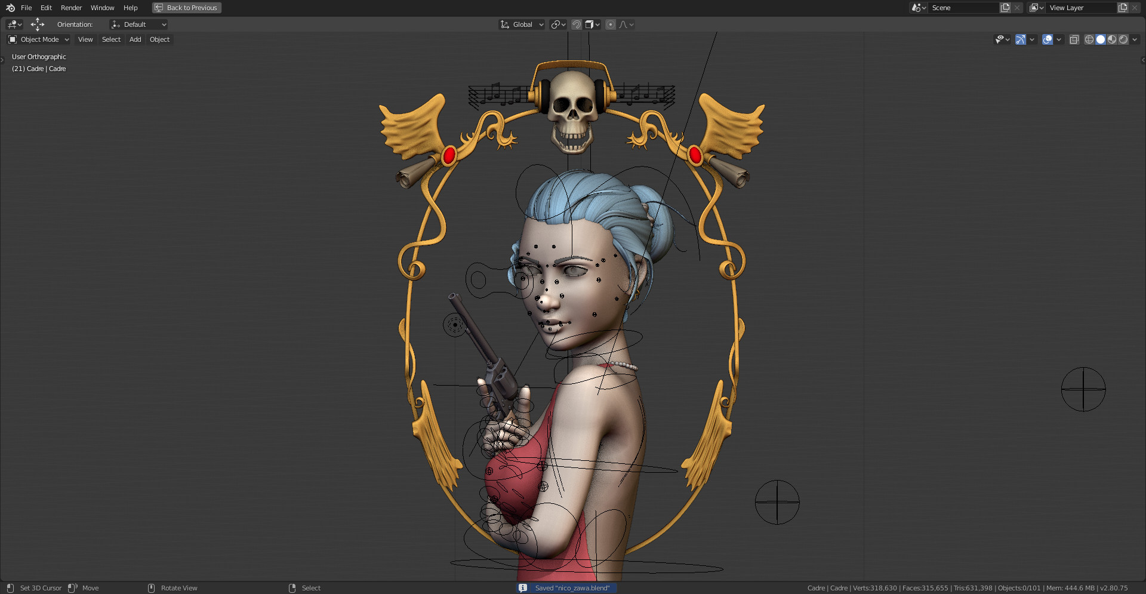Screen dimensions: 1146x594
Task: Remove view layer with X icon
Action: click(1135, 8)
